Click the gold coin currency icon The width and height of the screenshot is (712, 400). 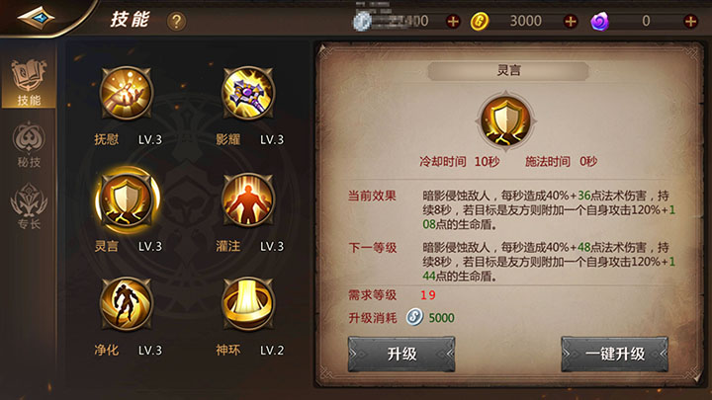[479, 22]
